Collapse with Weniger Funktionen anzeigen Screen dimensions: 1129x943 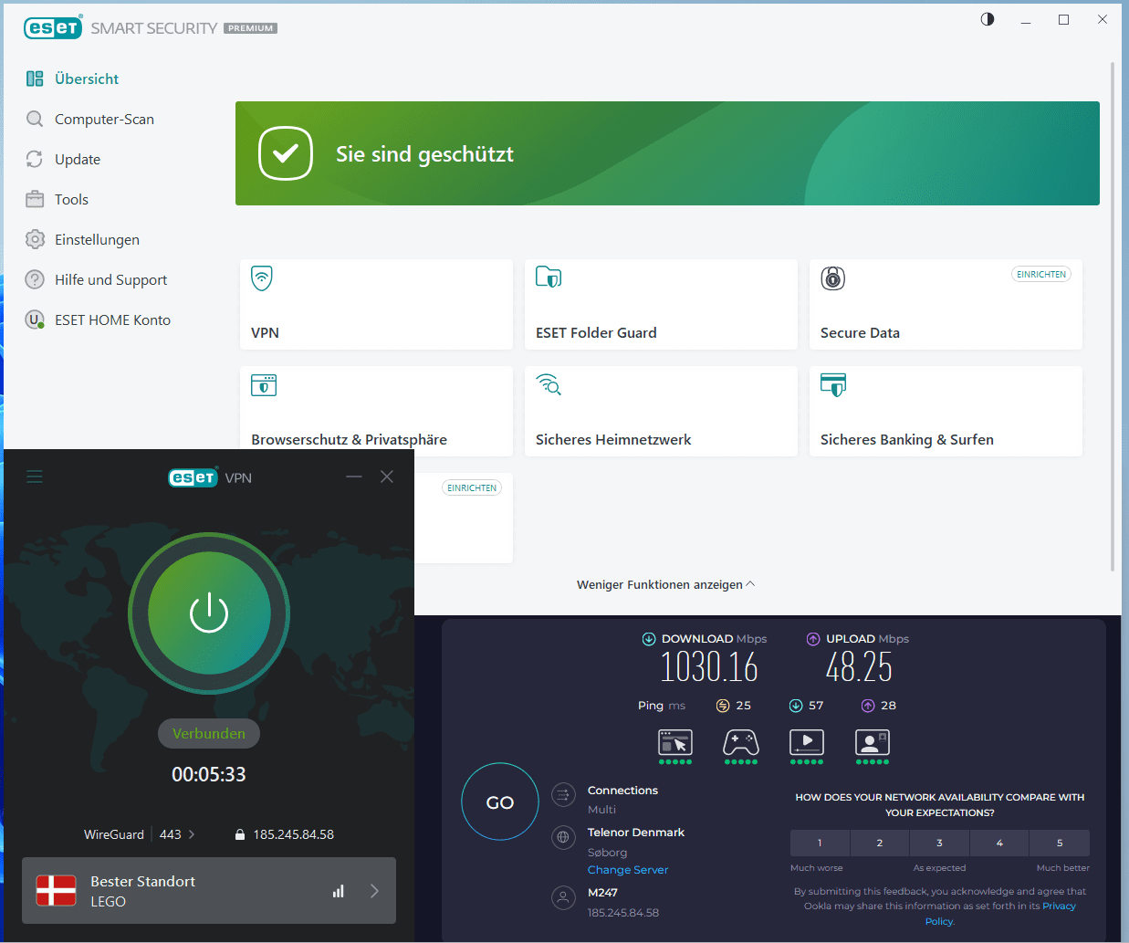[665, 584]
